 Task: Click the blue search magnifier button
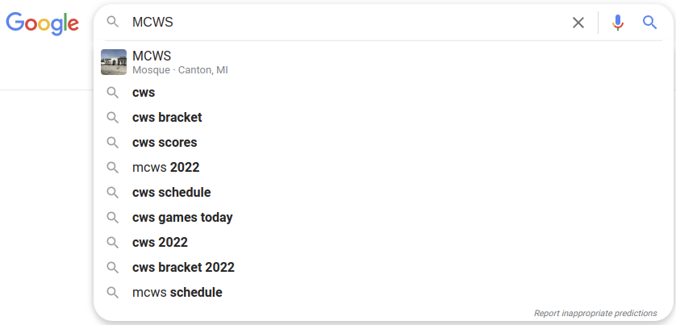[650, 23]
